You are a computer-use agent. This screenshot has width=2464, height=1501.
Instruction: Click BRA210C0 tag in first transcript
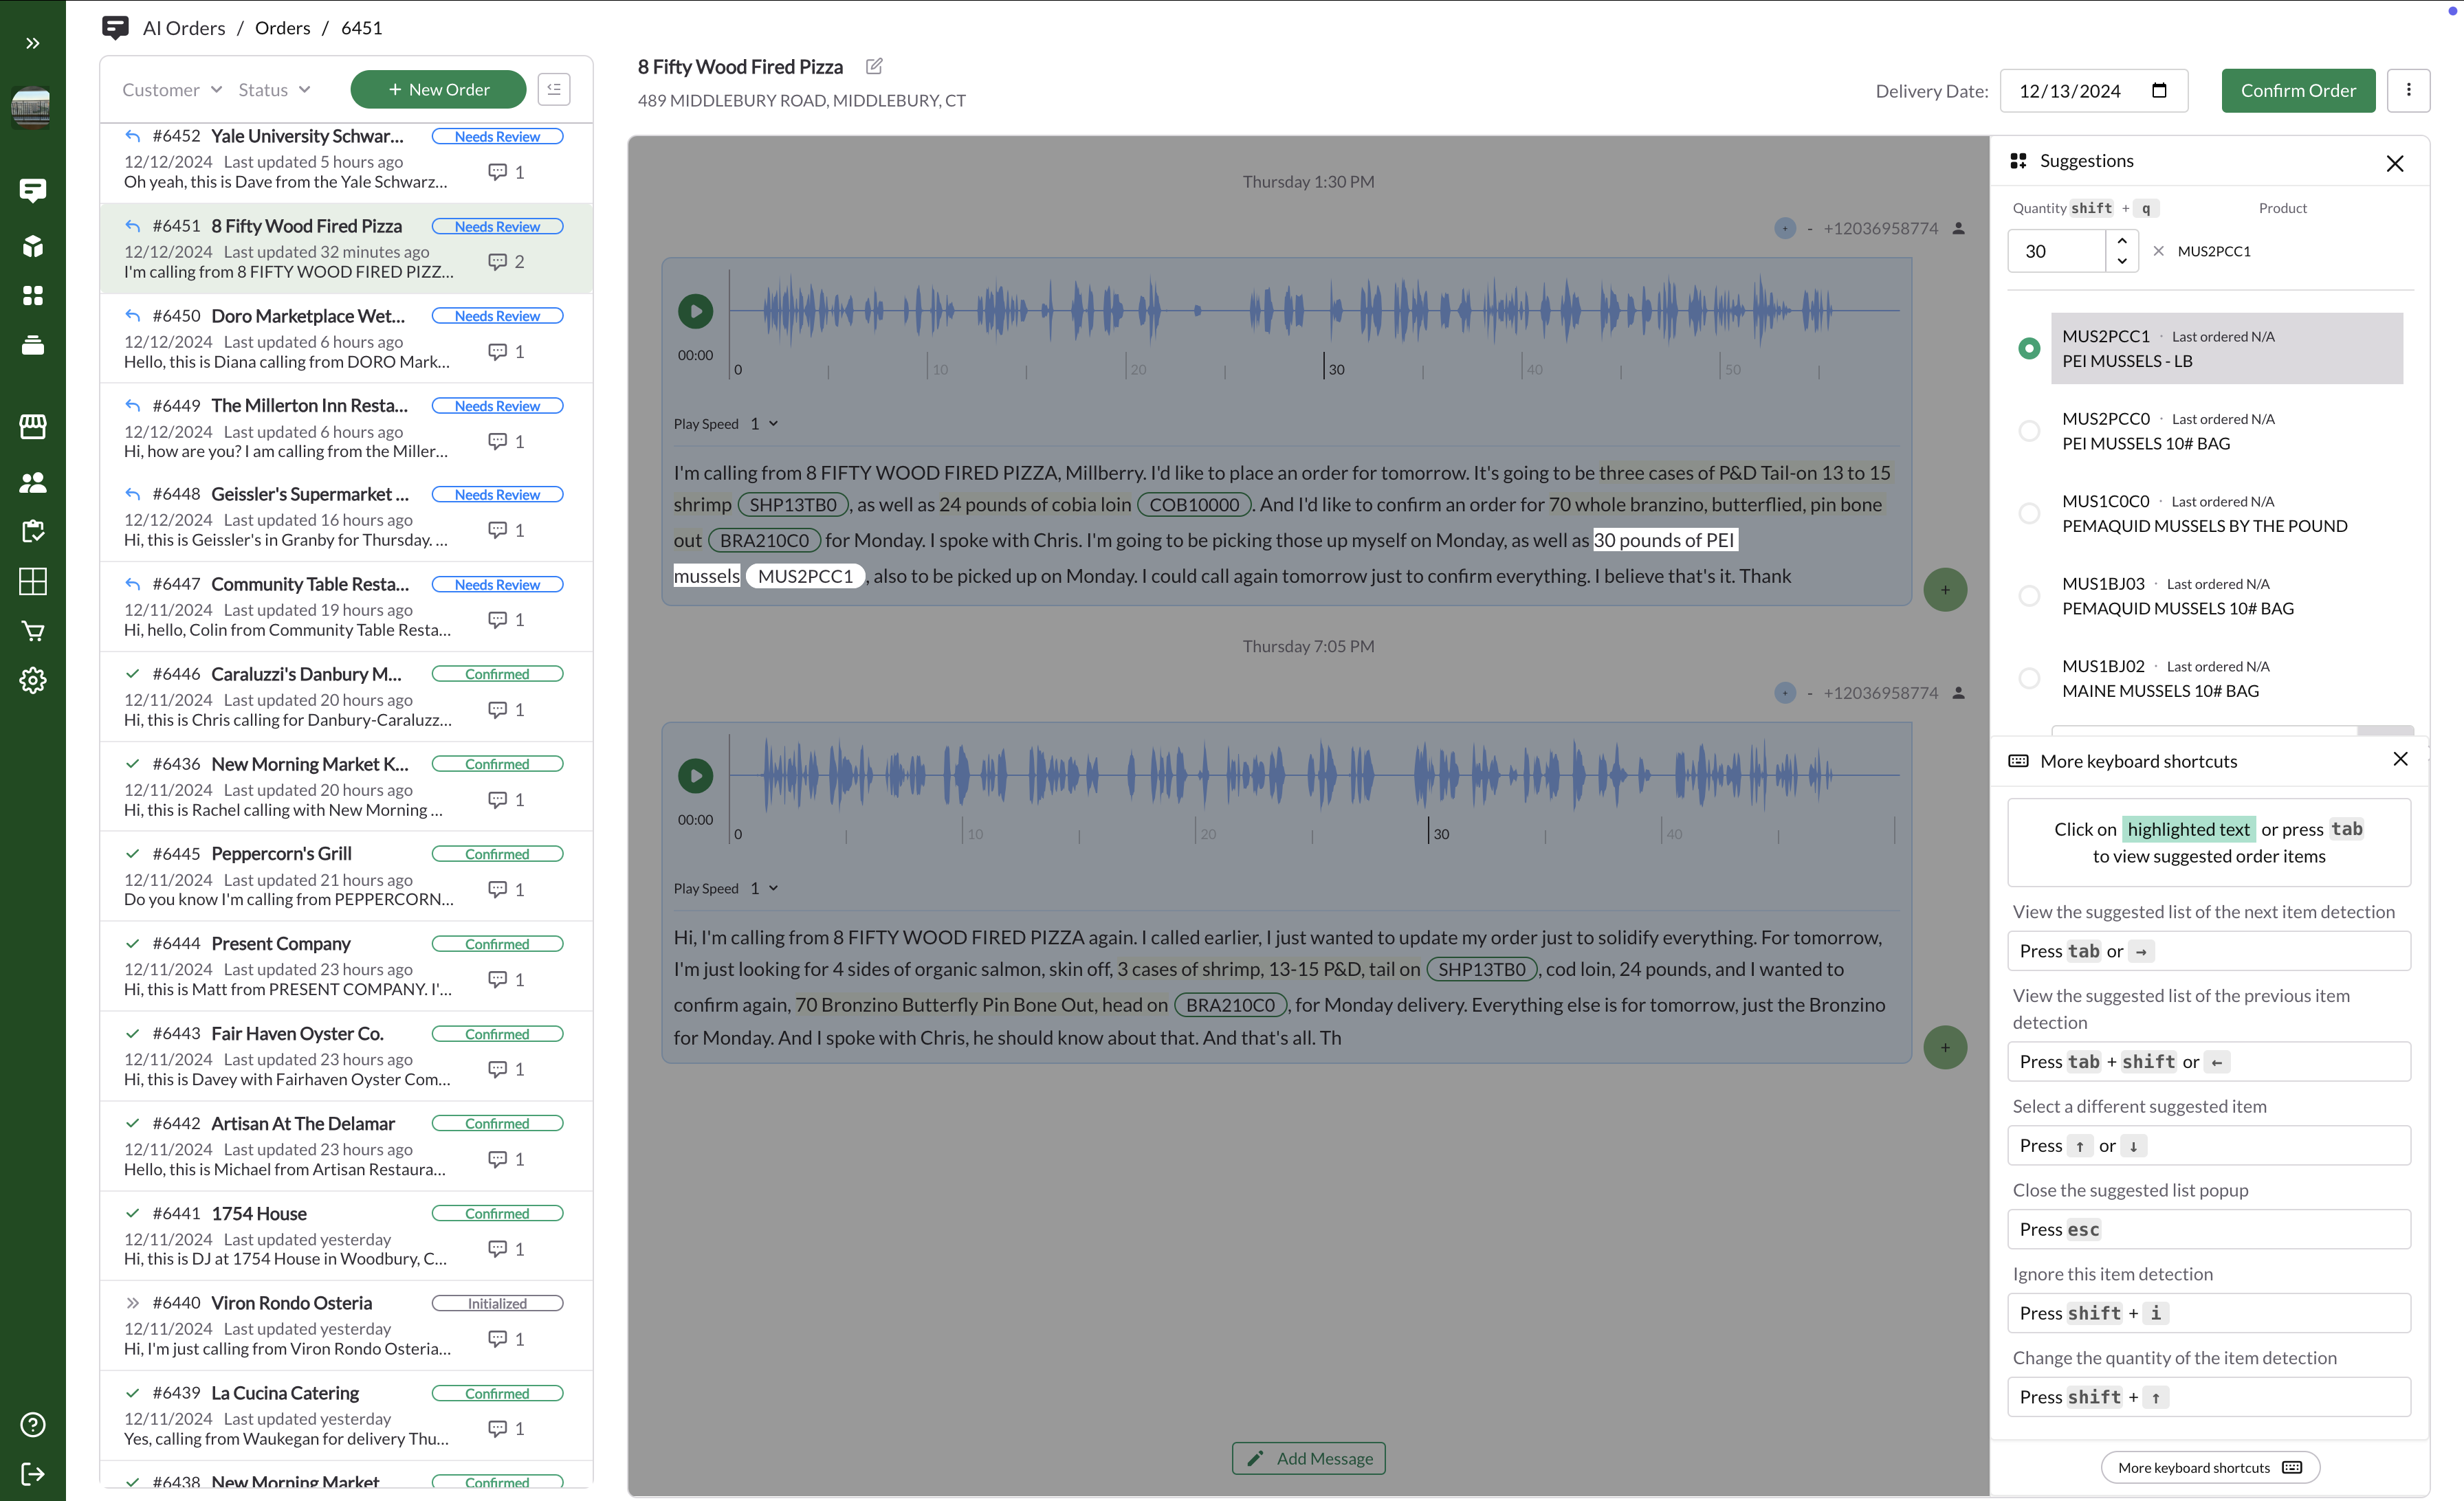(764, 541)
